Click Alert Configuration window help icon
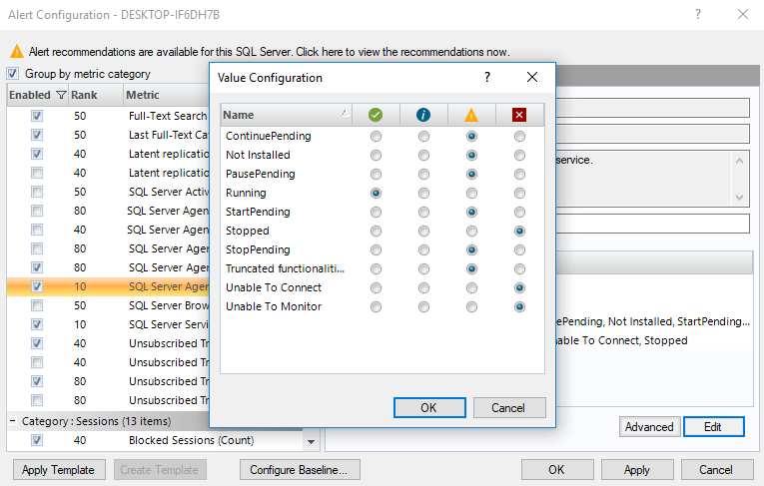 click(698, 14)
